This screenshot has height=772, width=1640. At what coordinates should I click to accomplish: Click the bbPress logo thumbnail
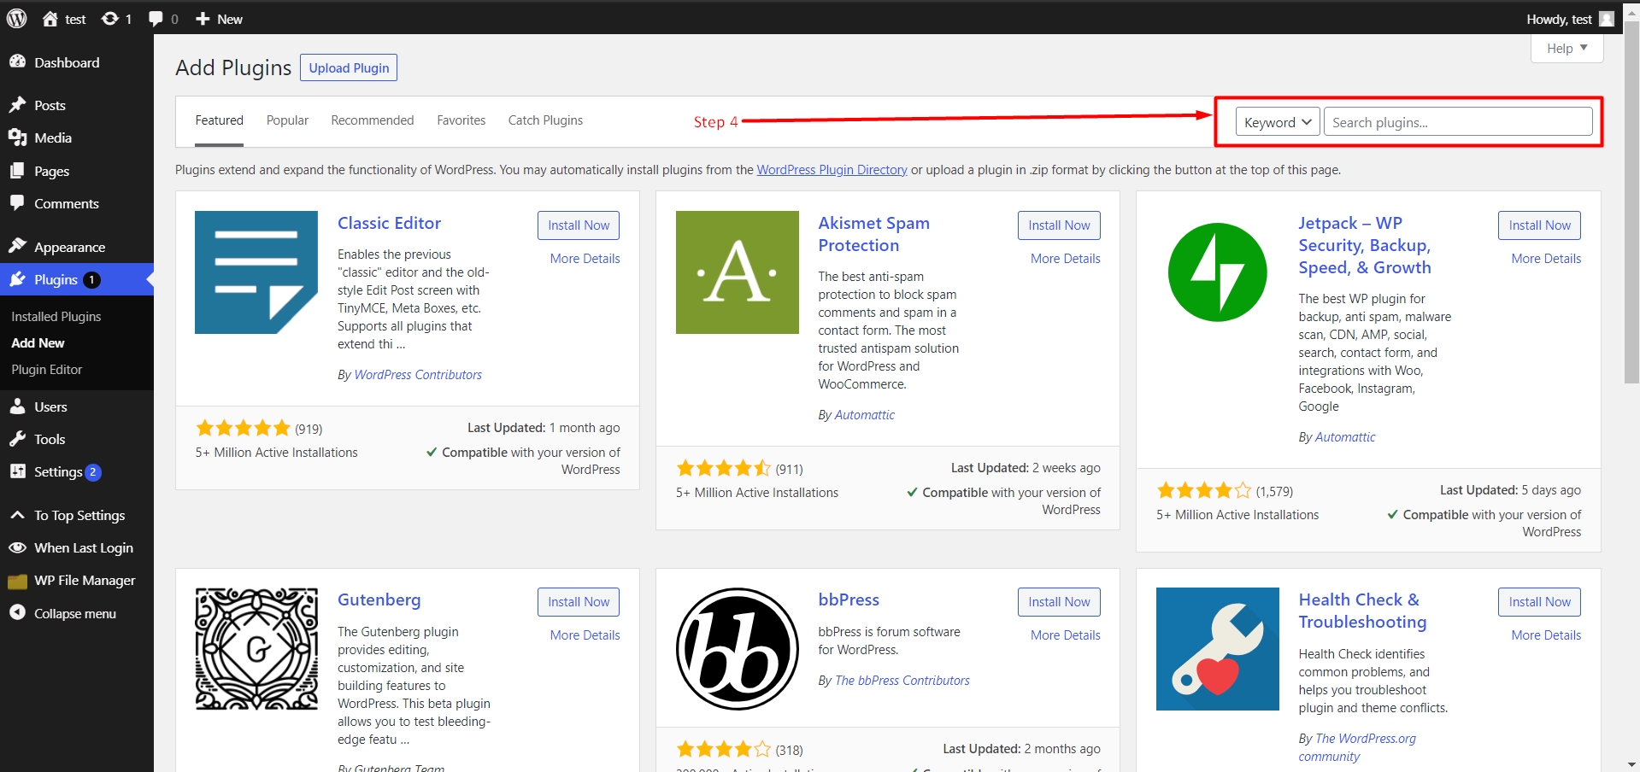(738, 649)
